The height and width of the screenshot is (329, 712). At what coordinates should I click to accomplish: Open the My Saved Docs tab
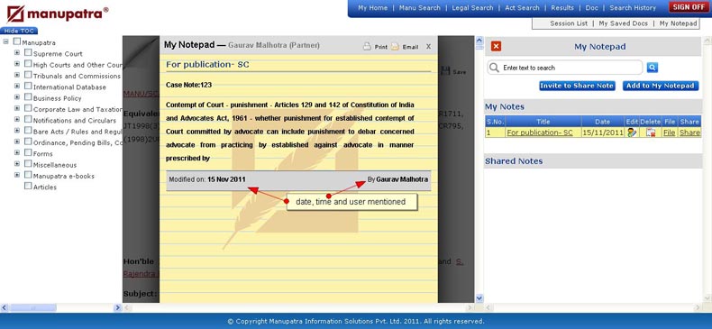click(x=623, y=23)
